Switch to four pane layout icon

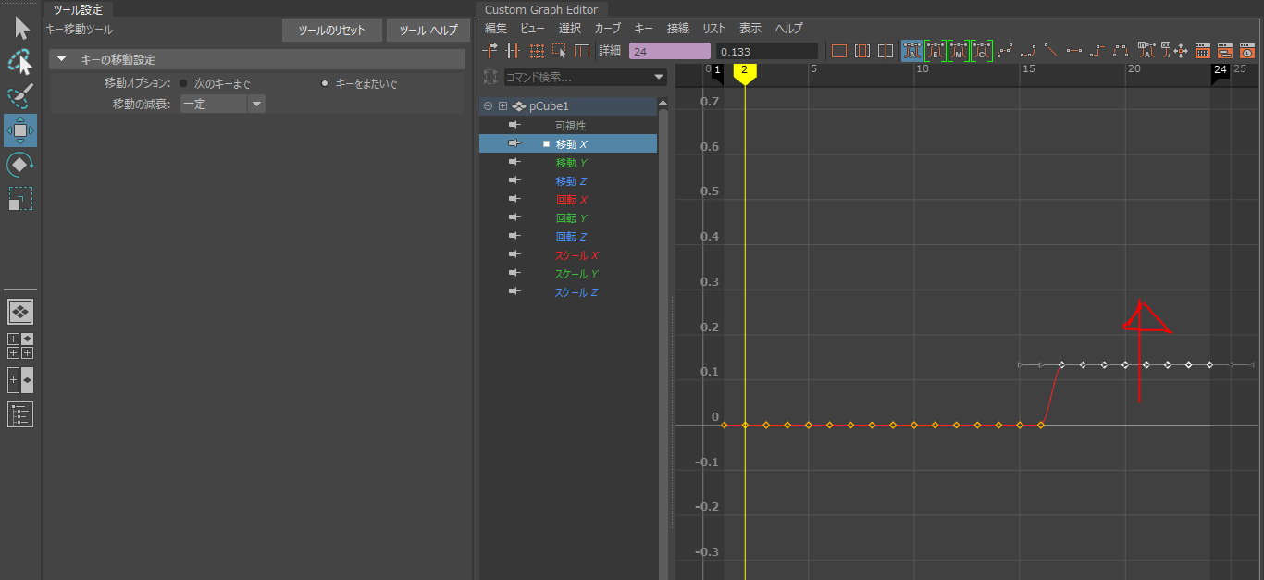coord(20,346)
